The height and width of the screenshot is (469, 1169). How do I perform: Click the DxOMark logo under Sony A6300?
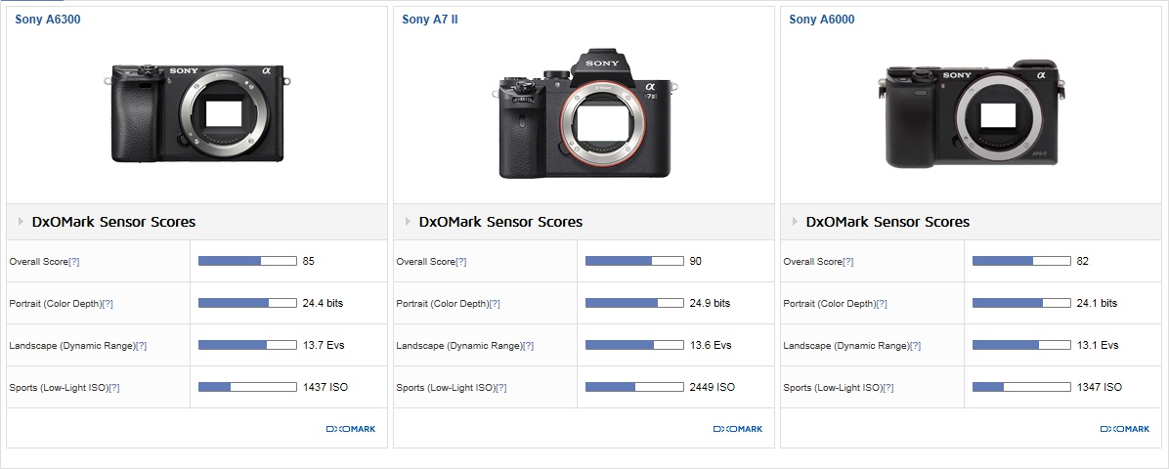[x=350, y=429]
